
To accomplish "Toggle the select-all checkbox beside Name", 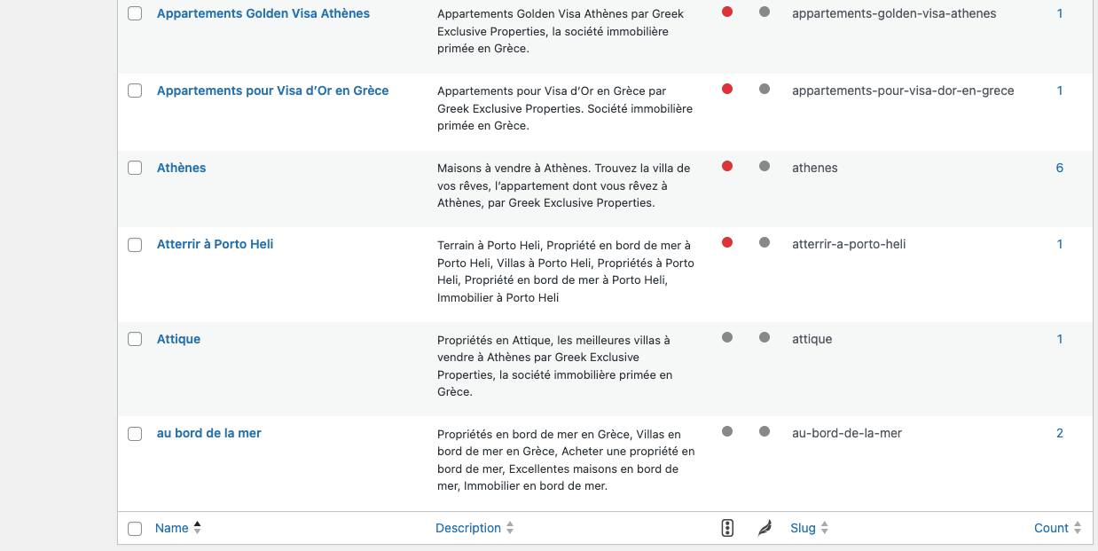I will click(135, 529).
